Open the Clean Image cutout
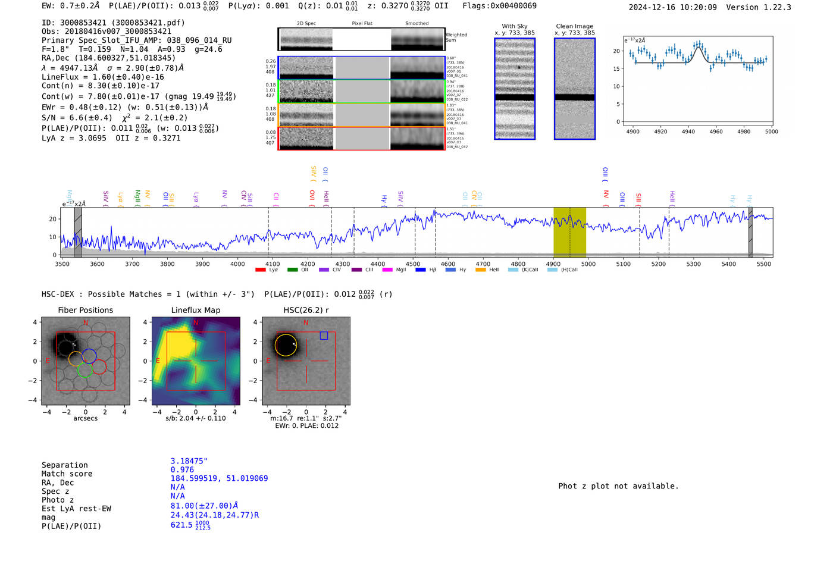The height and width of the screenshot is (567, 833). click(575, 89)
